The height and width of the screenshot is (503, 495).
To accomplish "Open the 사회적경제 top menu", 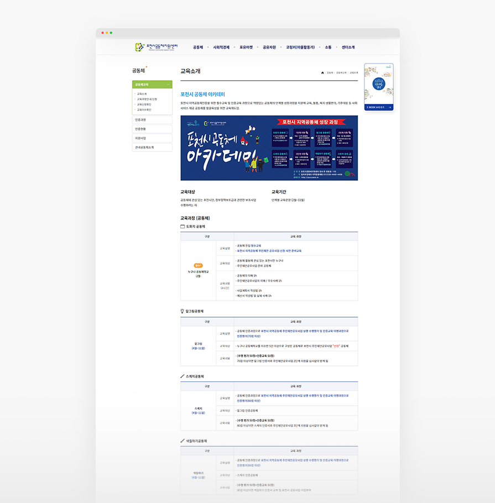I will click(x=221, y=48).
